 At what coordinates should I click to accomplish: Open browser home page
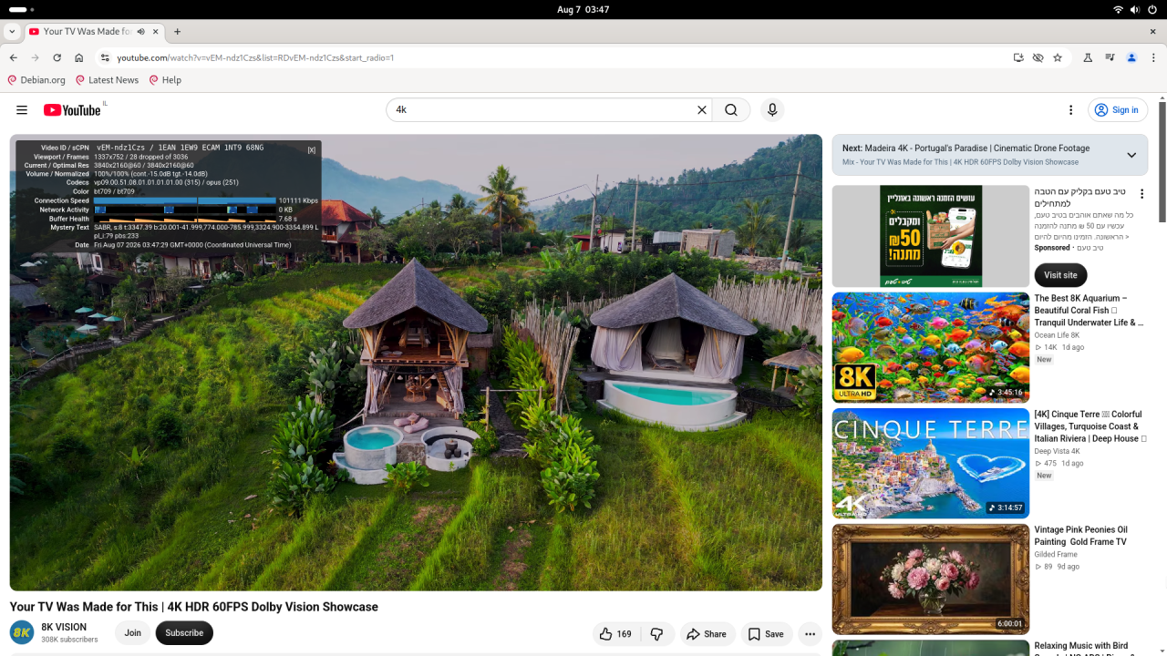(79, 57)
